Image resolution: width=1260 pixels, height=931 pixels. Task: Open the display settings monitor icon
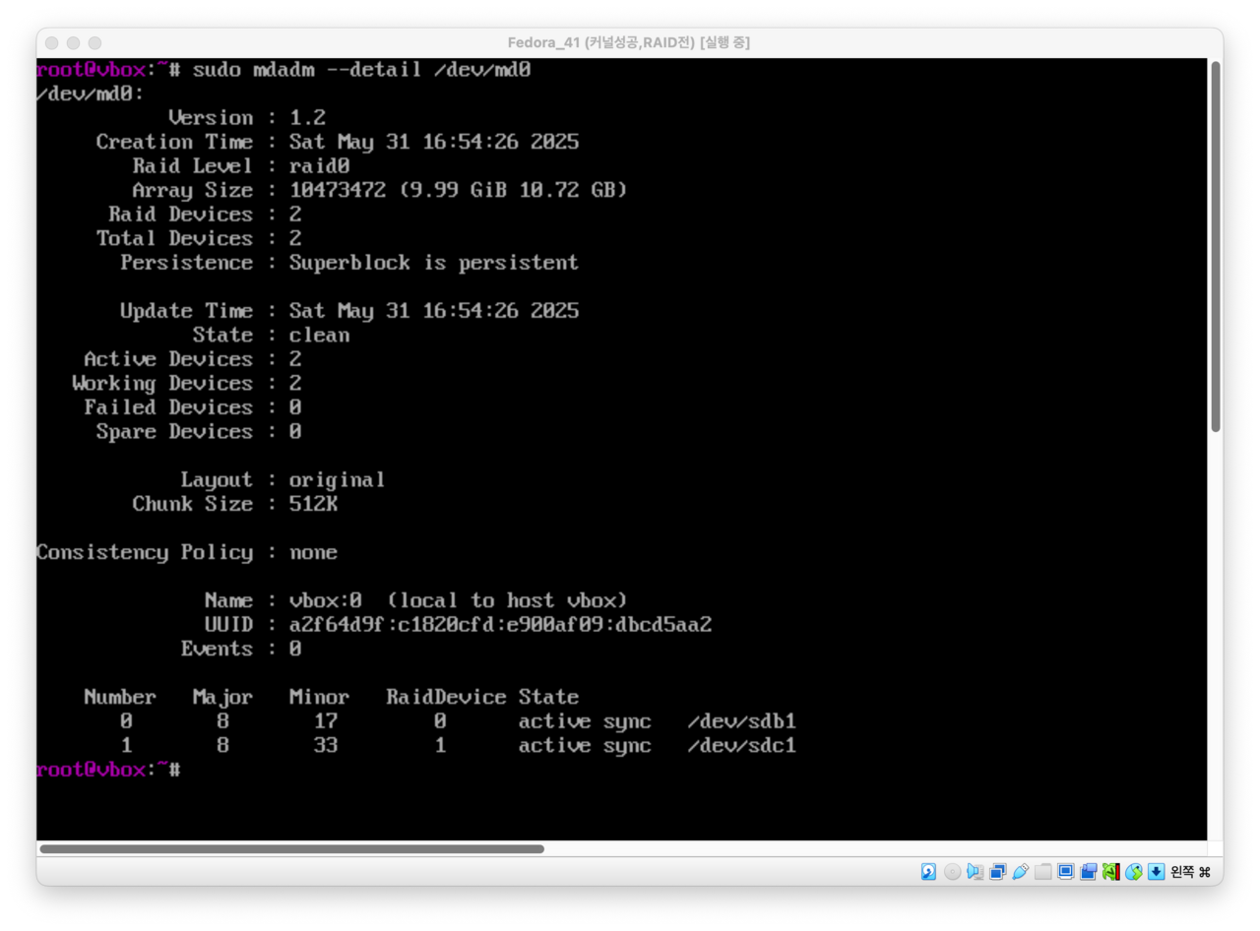[1065, 872]
